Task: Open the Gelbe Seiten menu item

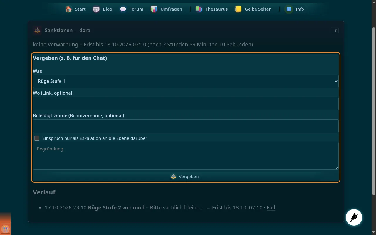Action: pyautogui.click(x=253, y=9)
